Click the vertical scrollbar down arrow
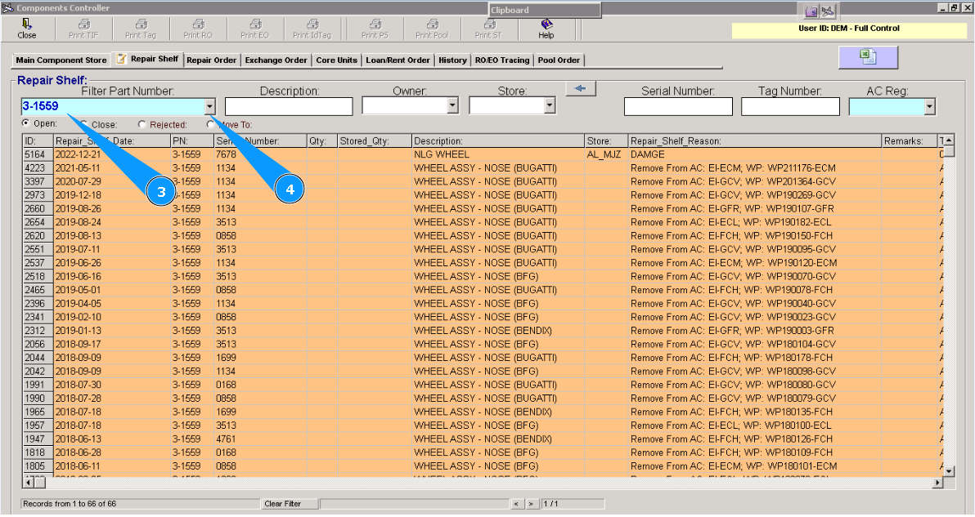 coord(949,471)
